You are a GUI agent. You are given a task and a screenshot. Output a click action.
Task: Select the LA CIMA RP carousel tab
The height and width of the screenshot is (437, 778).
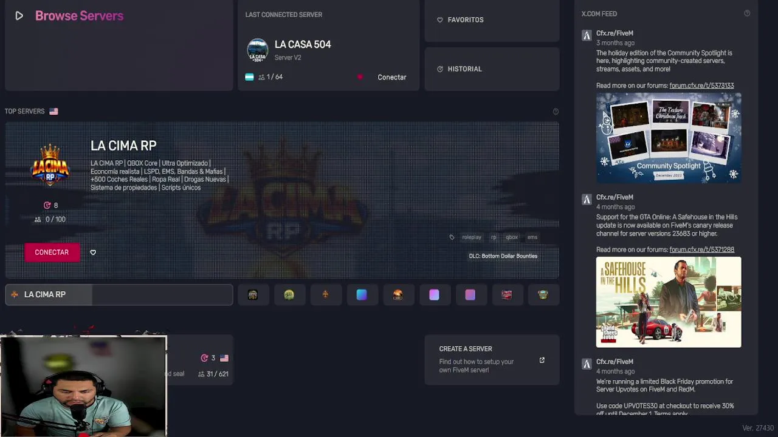coord(119,294)
